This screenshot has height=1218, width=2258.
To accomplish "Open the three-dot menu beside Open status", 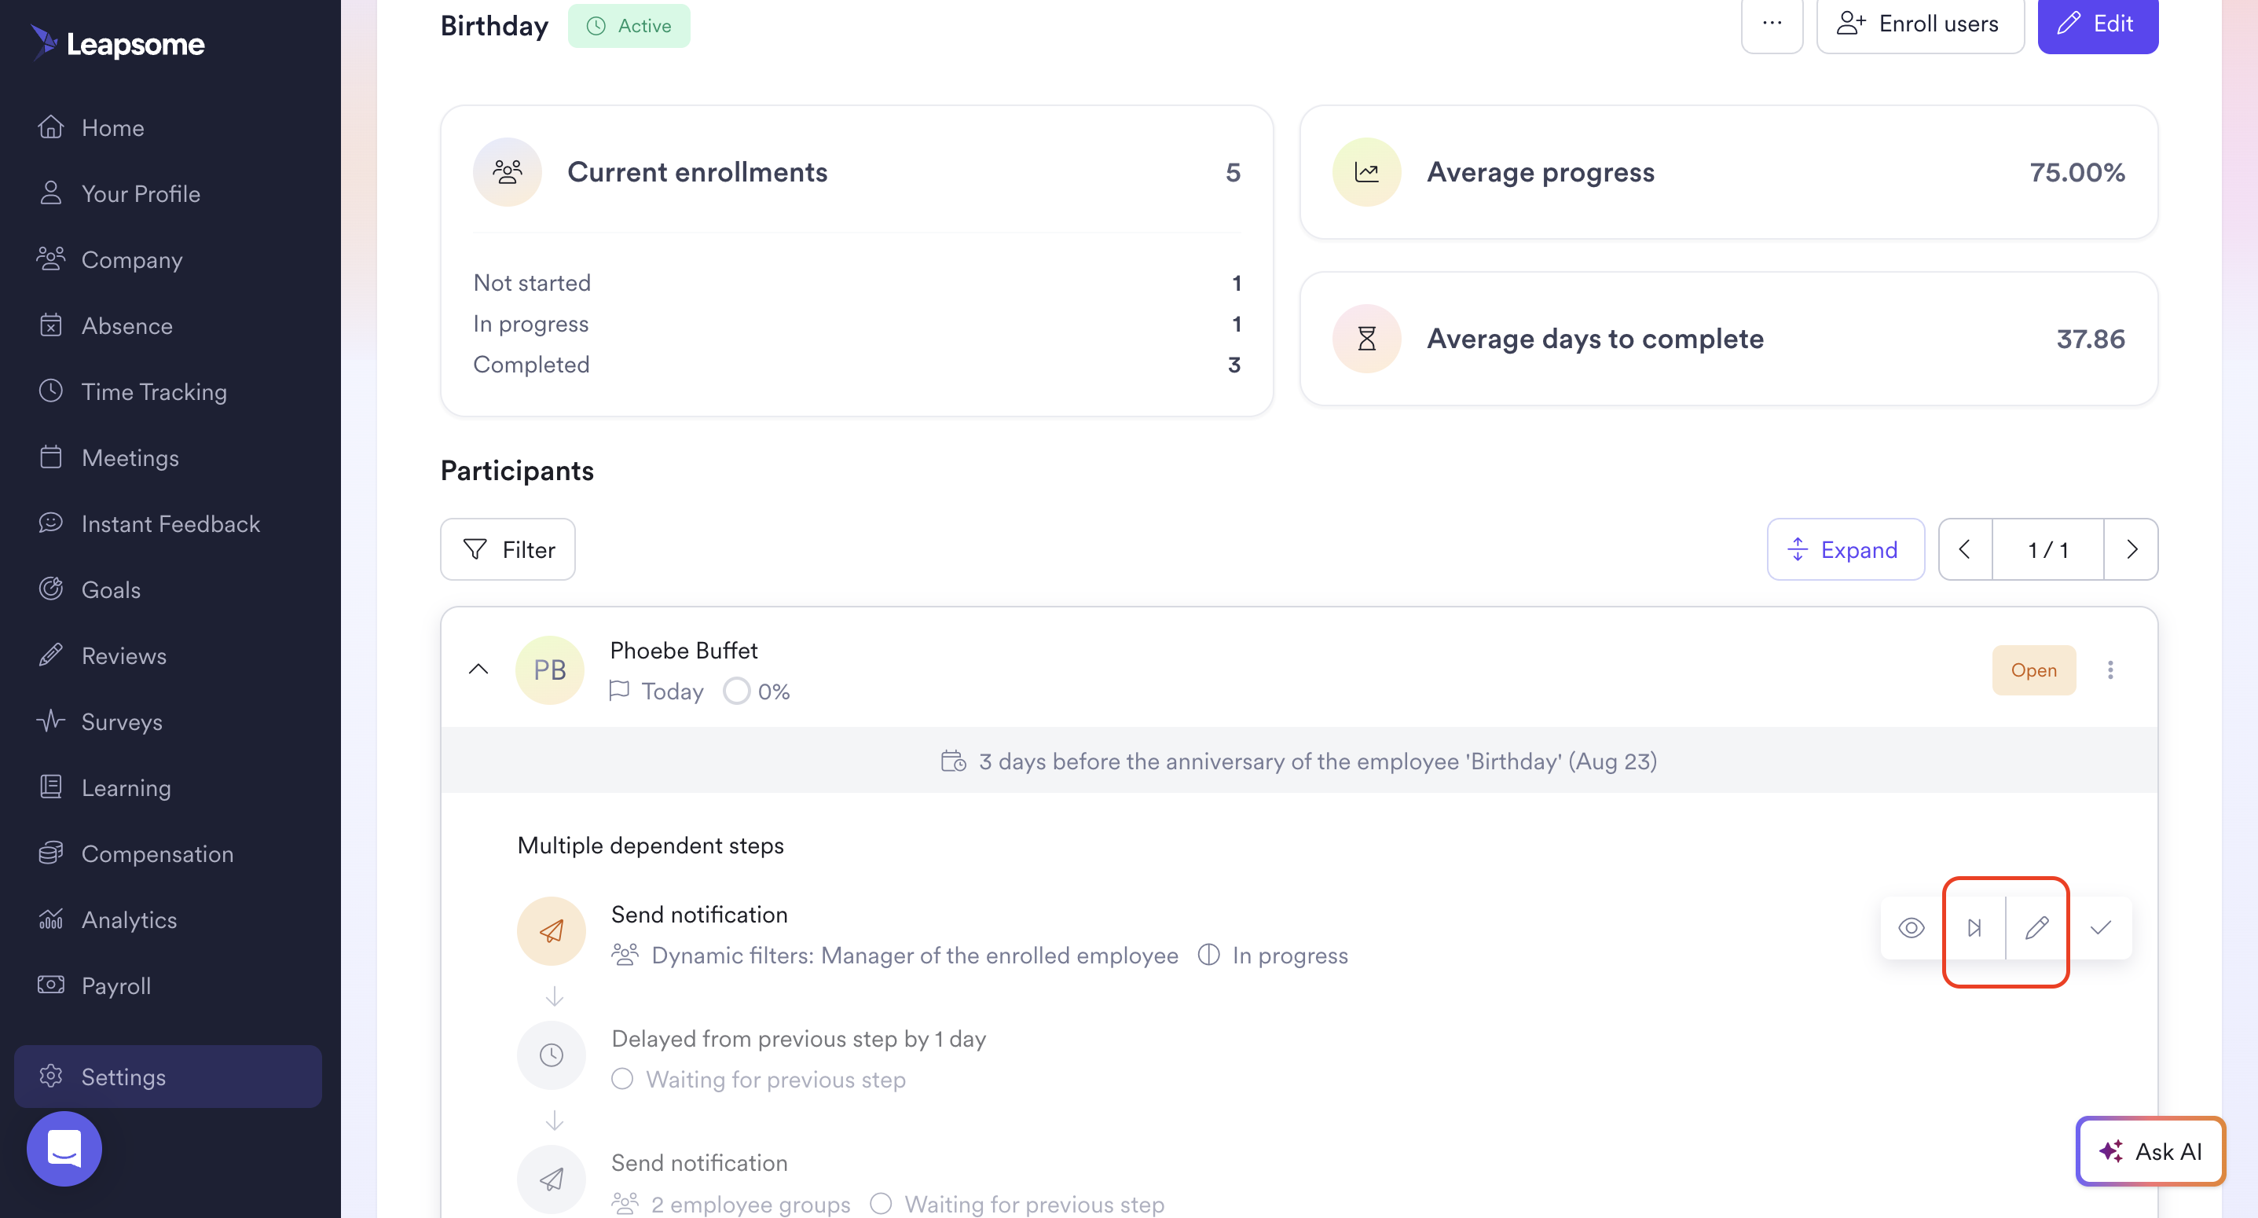I will [2110, 670].
